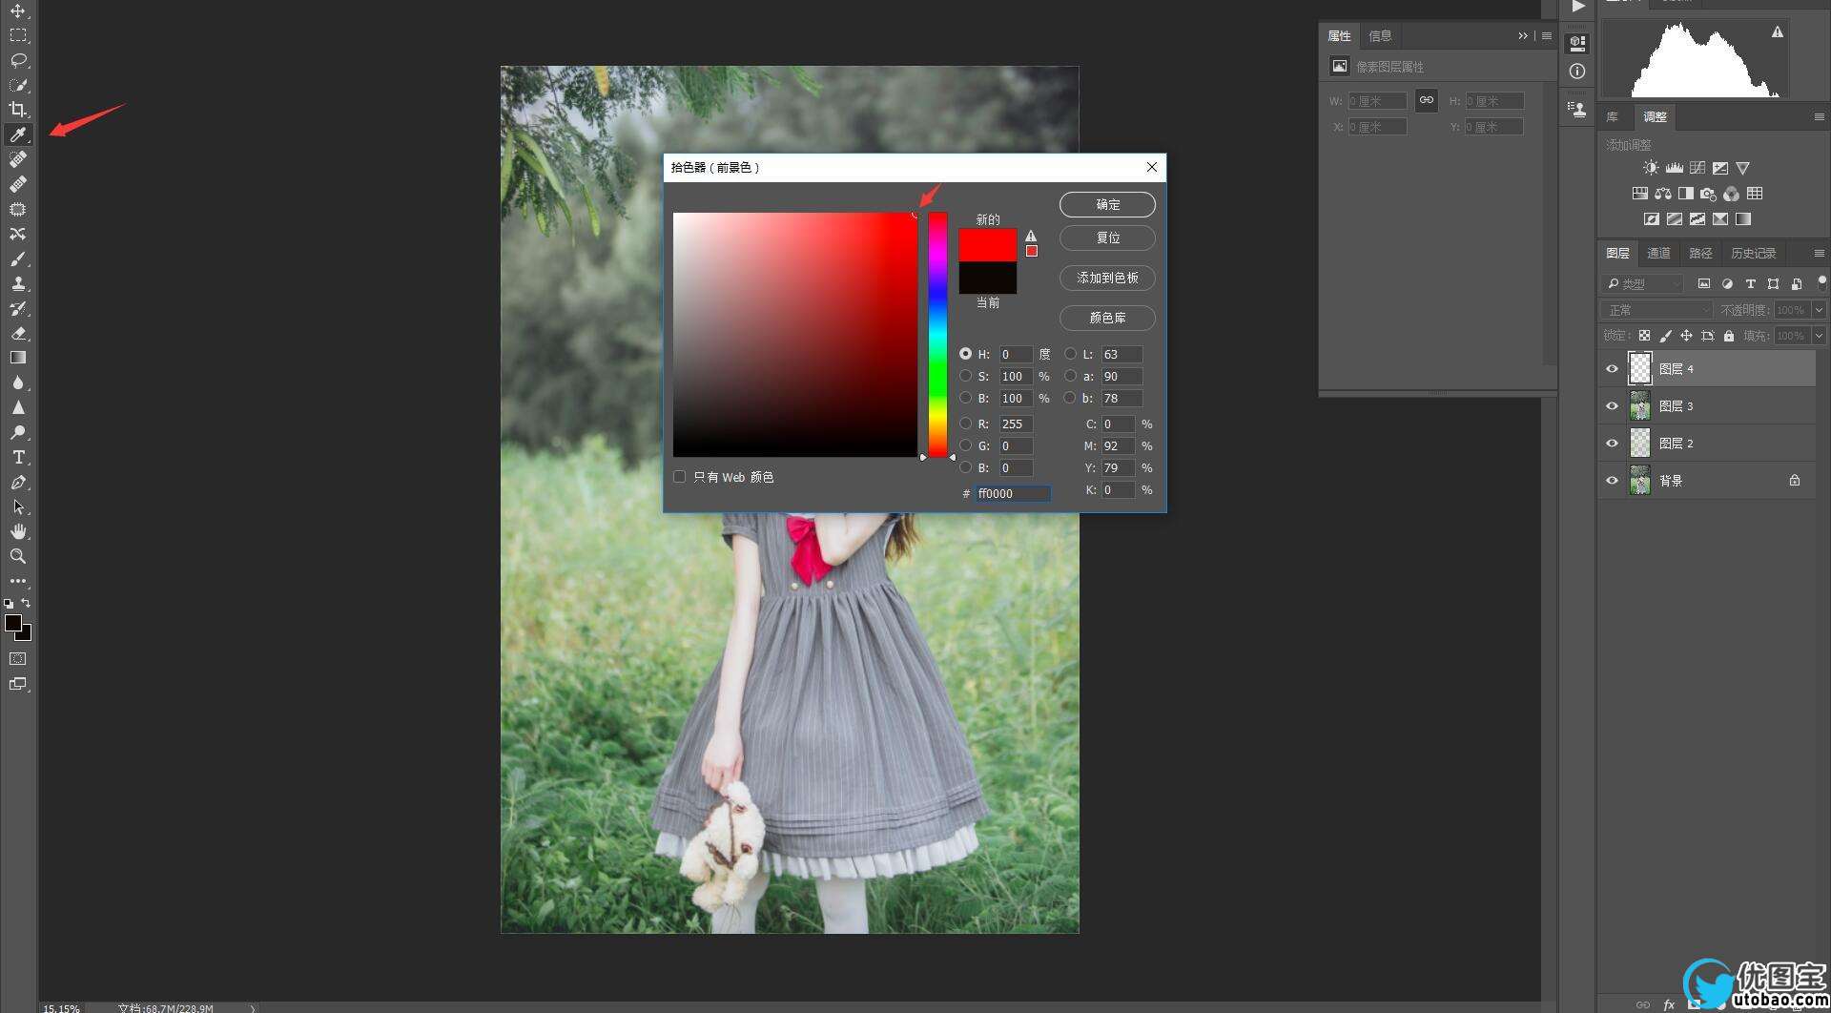Add a Brightness/Contrast adjustment
This screenshot has height=1013, width=1831.
(1651, 168)
